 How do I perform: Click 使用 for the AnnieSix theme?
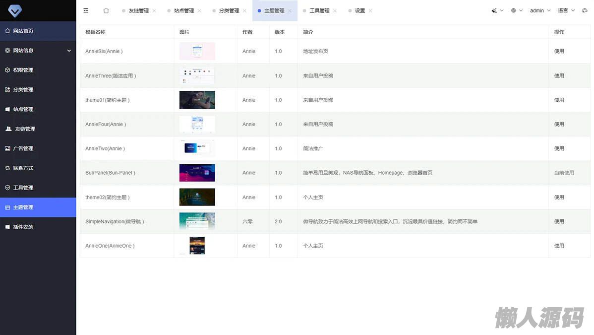click(559, 51)
